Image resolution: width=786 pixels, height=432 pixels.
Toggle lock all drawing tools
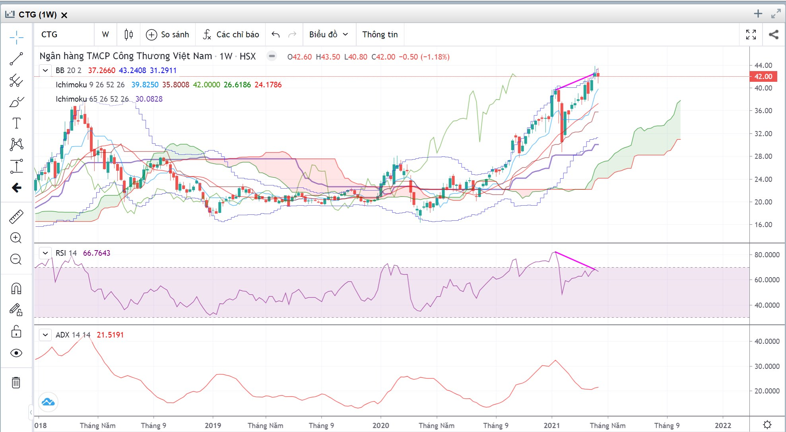click(x=16, y=331)
